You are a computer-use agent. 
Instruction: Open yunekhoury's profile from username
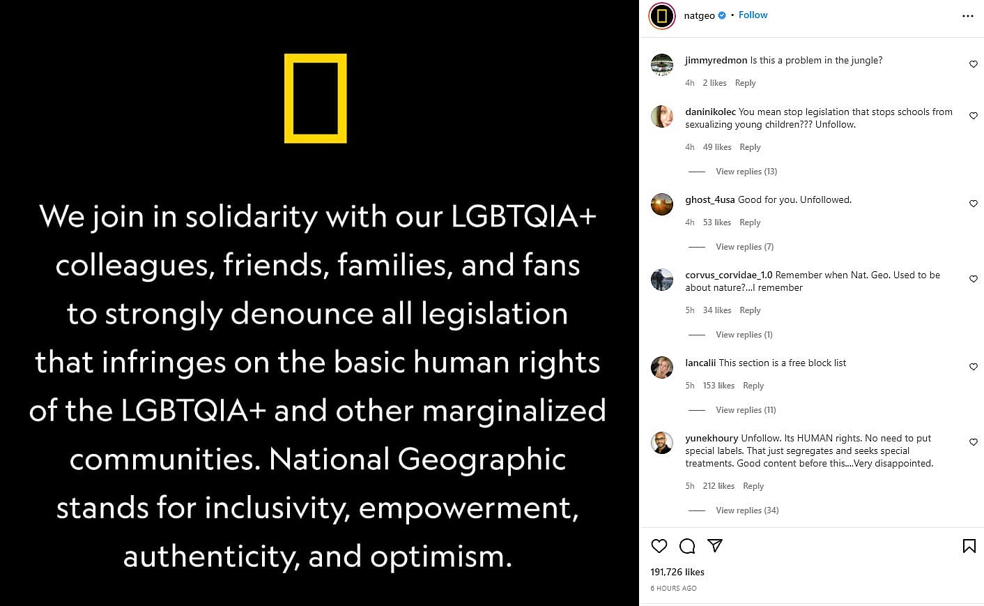pos(711,438)
